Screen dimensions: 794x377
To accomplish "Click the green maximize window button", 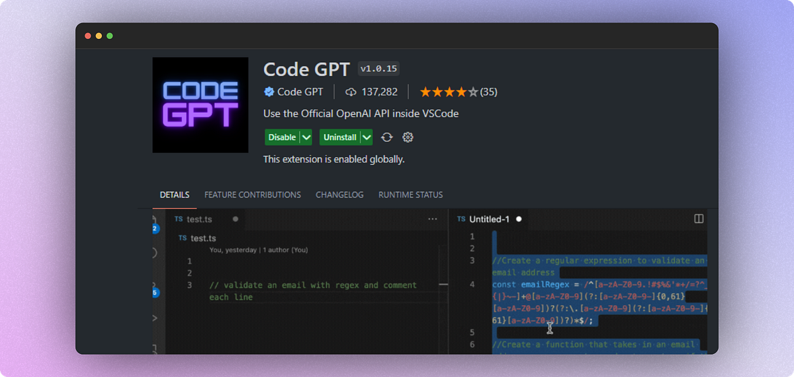I will pyautogui.click(x=110, y=36).
